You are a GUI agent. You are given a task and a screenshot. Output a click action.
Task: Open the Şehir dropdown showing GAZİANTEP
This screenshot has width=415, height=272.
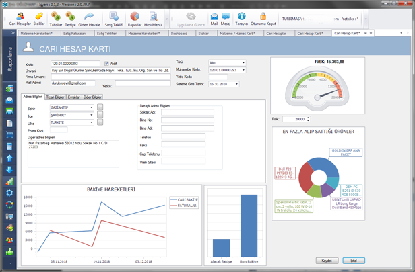[92, 107]
